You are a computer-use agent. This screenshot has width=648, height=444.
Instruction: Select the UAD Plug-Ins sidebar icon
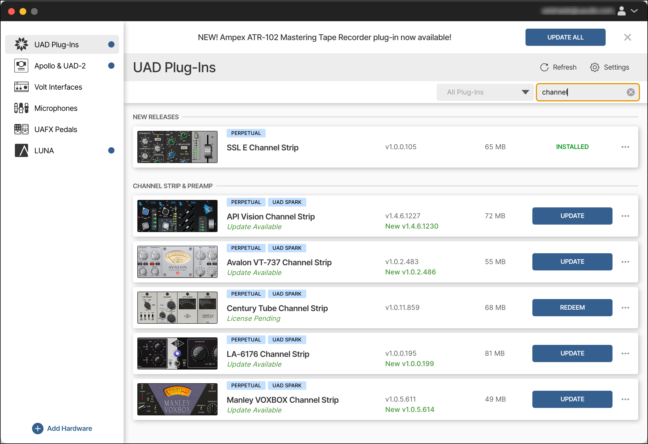click(21, 44)
